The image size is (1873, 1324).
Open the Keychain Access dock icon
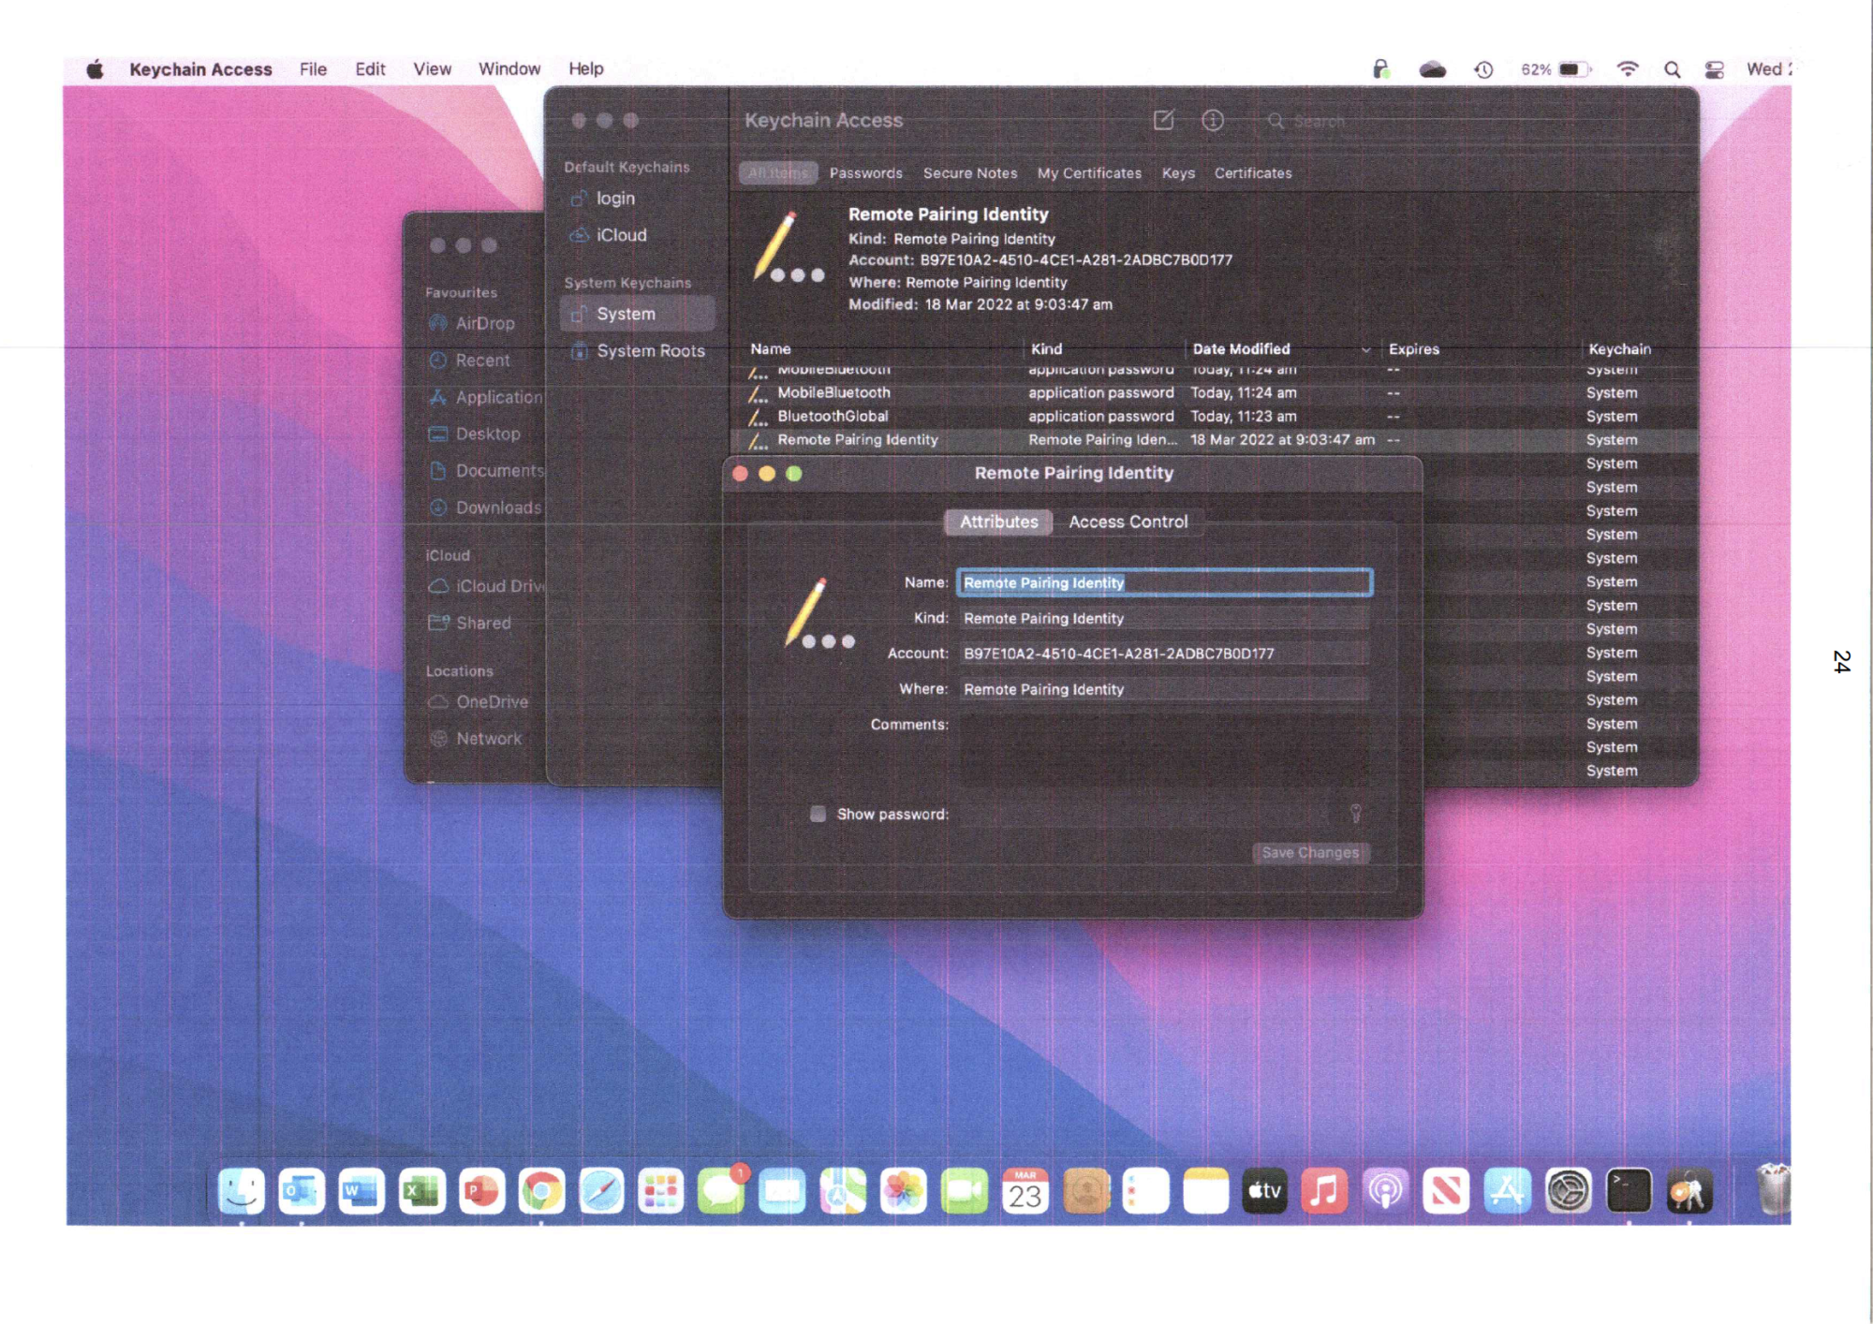[1689, 1191]
